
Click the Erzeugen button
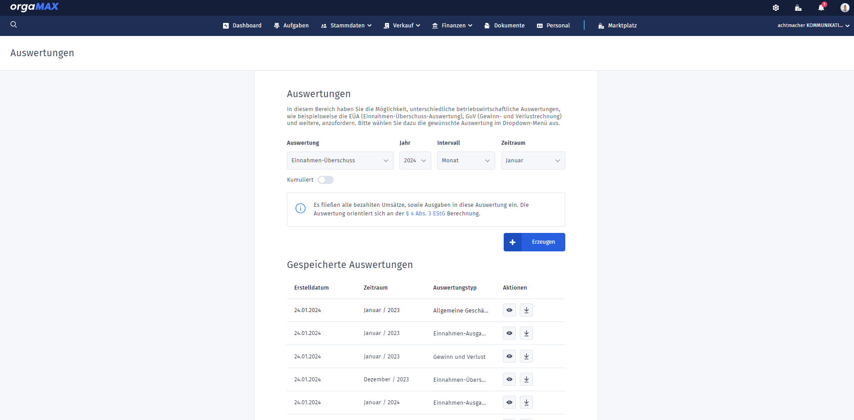point(534,242)
